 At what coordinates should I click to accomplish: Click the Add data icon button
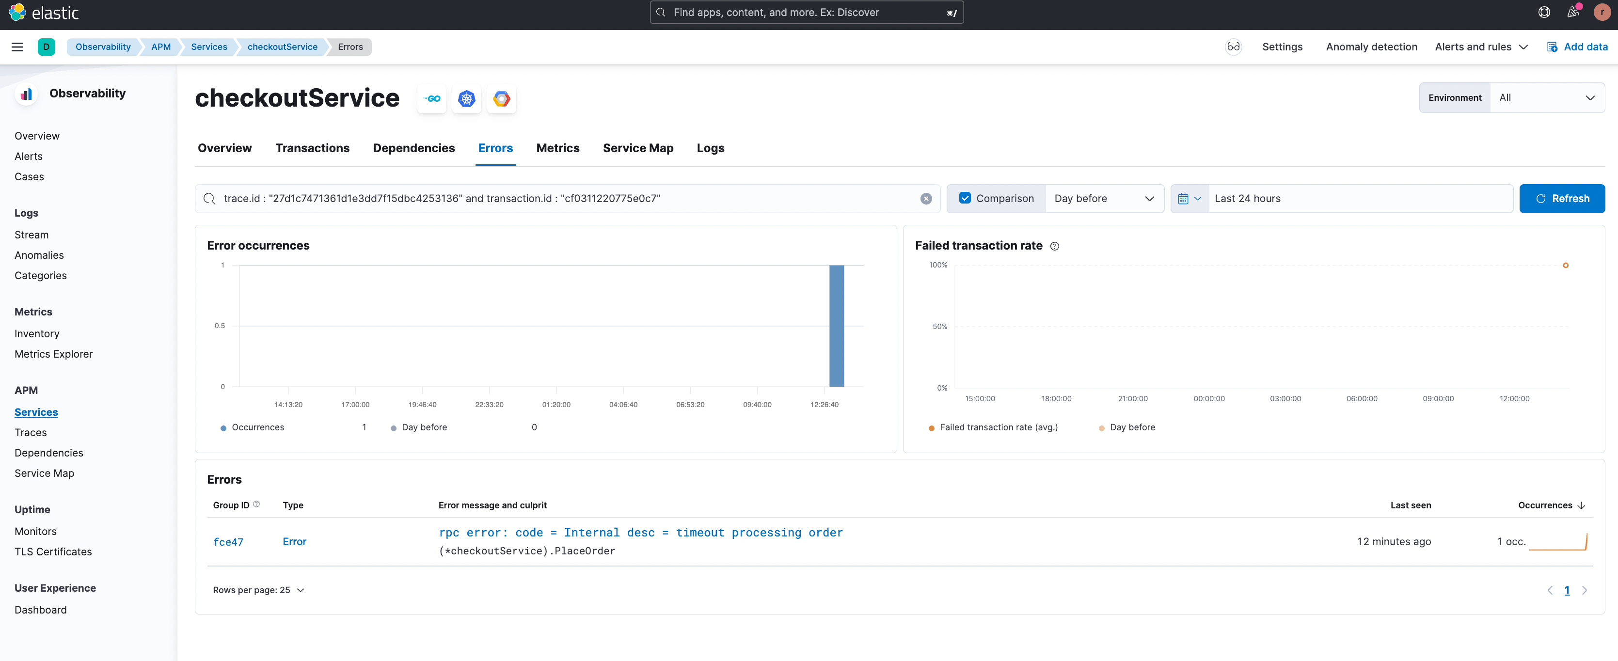pos(1552,47)
